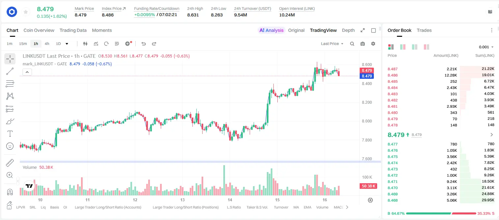
Task: Open chart settings gear icon
Action: pos(373,44)
